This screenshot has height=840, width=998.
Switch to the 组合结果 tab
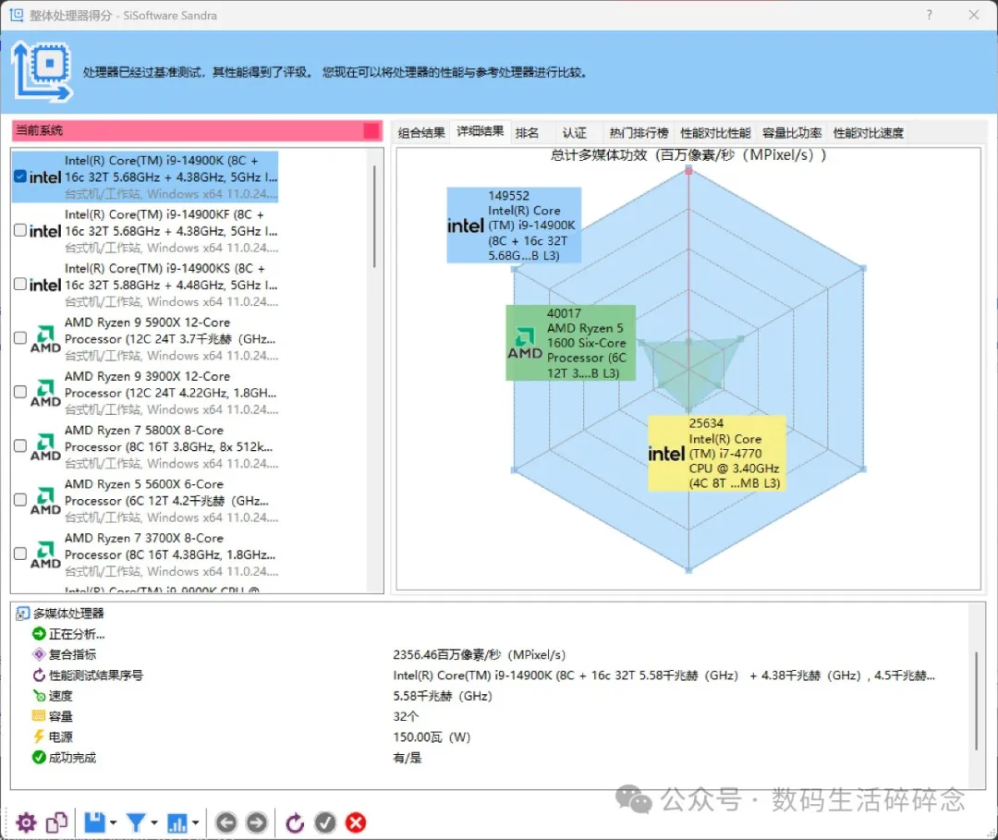pyautogui.click(x=421, y=132)
